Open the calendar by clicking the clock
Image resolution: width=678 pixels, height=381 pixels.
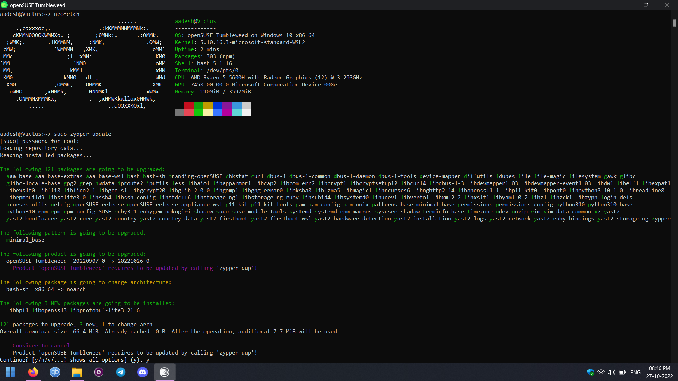click(659, 372)
